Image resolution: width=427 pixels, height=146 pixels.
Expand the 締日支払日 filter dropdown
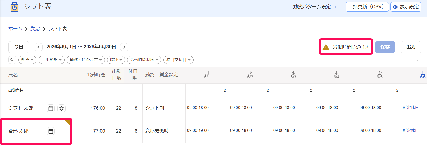pos(178,60)
